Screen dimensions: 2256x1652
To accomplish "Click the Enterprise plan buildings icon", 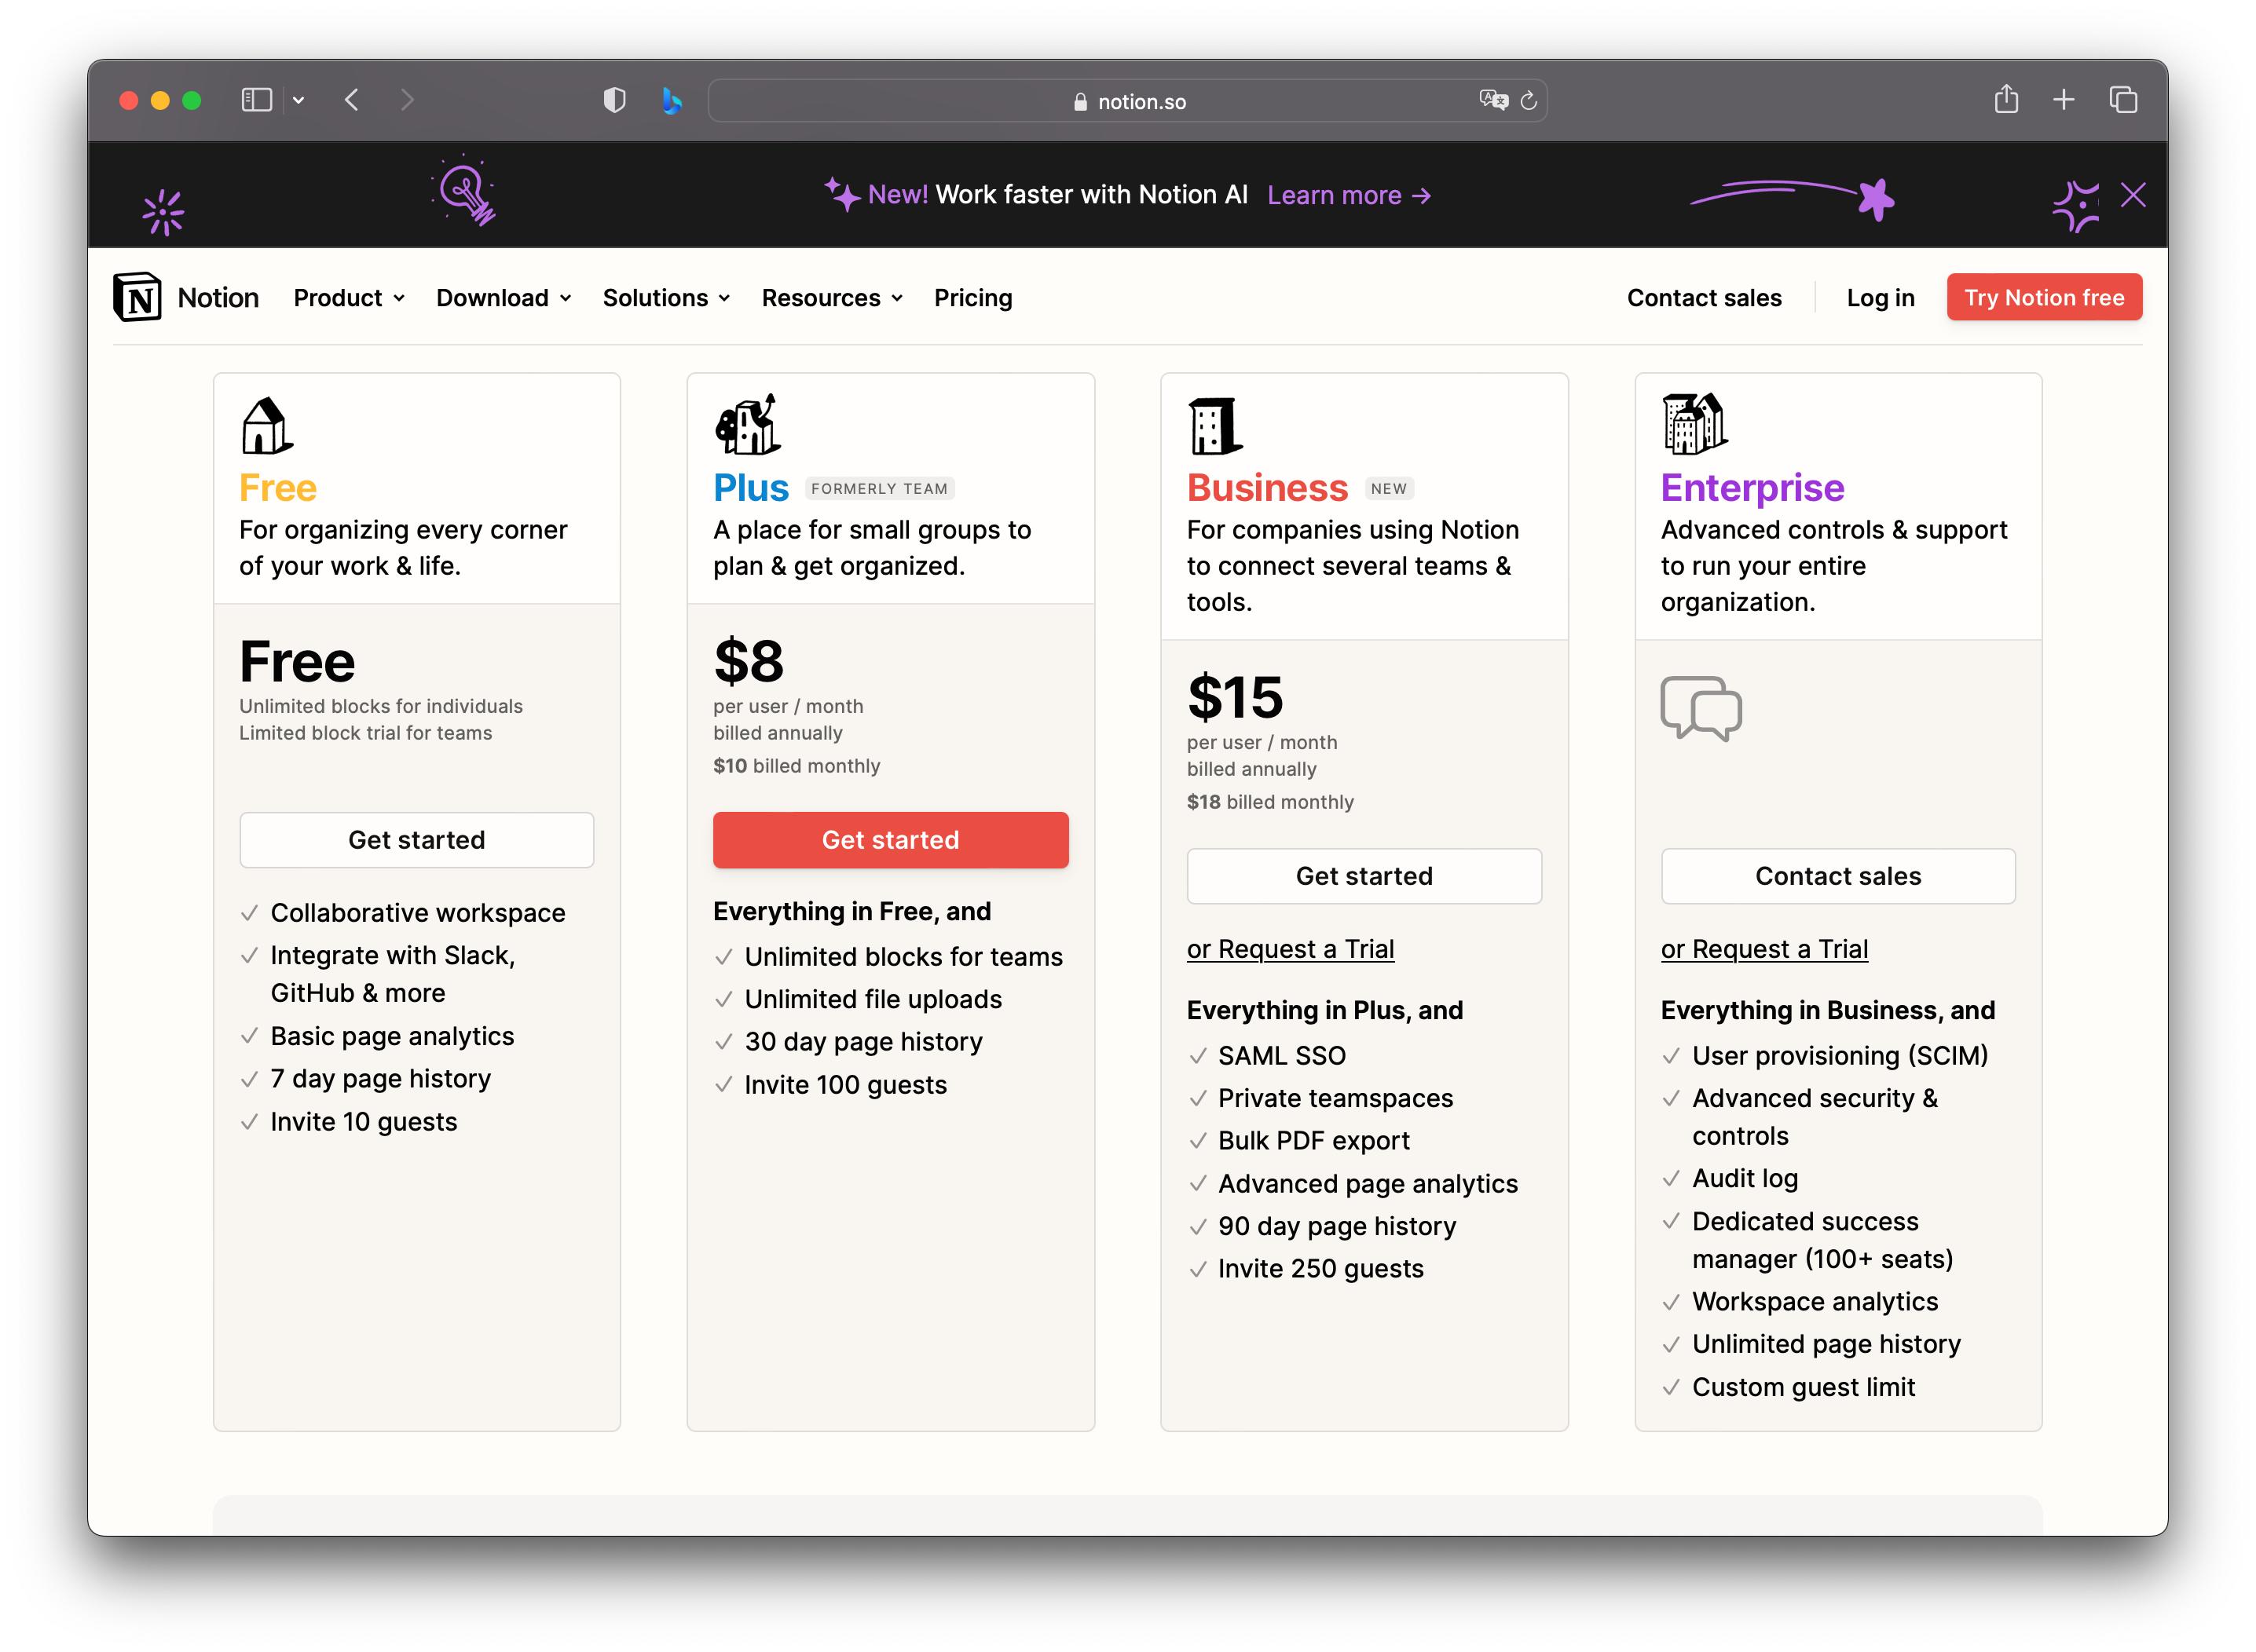I will coord(1694,423).
